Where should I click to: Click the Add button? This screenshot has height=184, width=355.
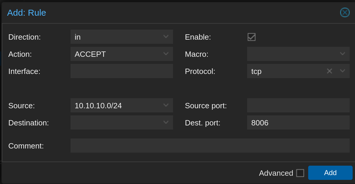pos(330,173)
